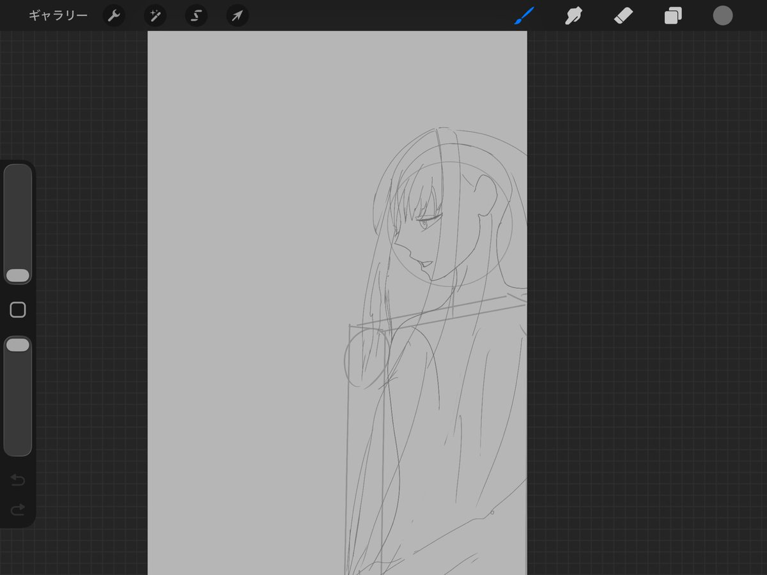The height and width of the screenshot is (575, 767).
Task: Open the Layers panel
Action: (673, 15)
